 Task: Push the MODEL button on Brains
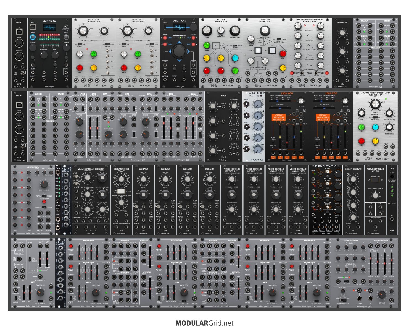click(66, 37)
